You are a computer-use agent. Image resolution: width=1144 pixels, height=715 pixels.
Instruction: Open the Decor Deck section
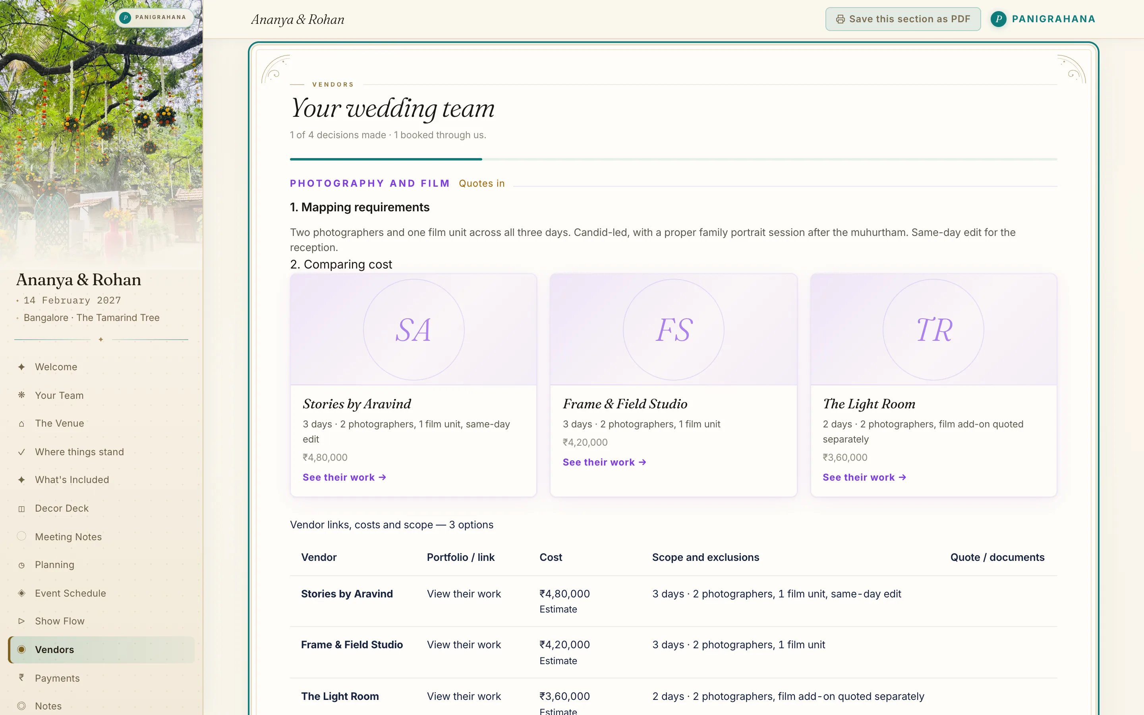(101, 508)
